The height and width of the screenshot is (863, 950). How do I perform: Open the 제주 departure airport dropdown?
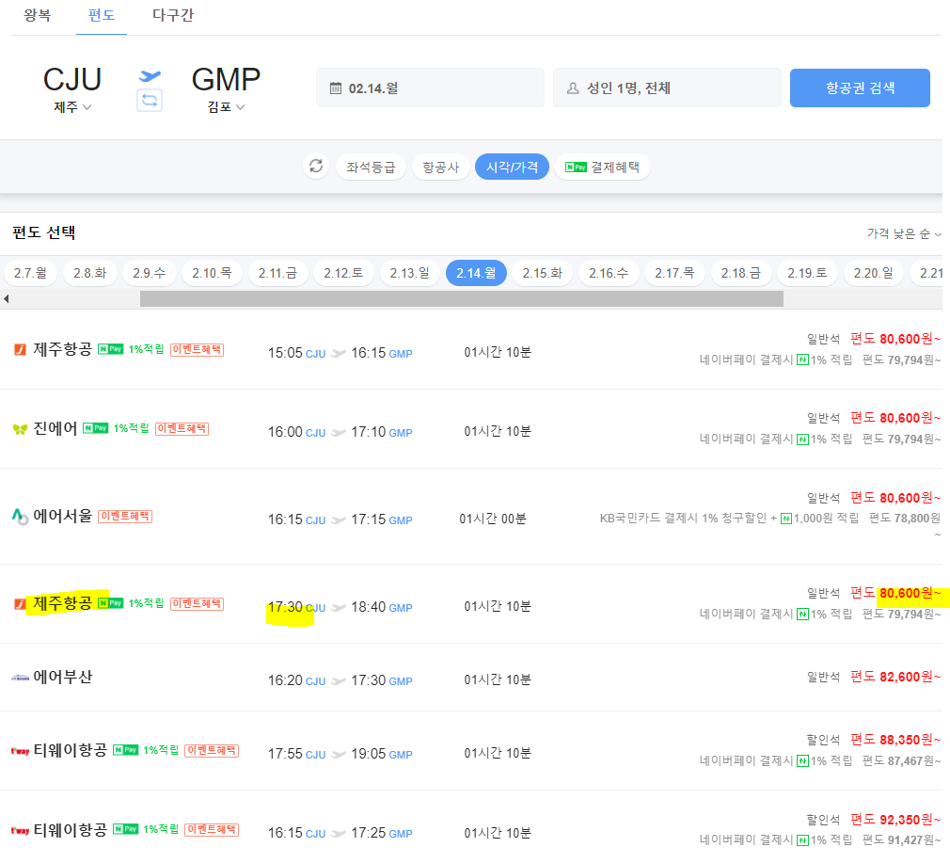(72, 107)
